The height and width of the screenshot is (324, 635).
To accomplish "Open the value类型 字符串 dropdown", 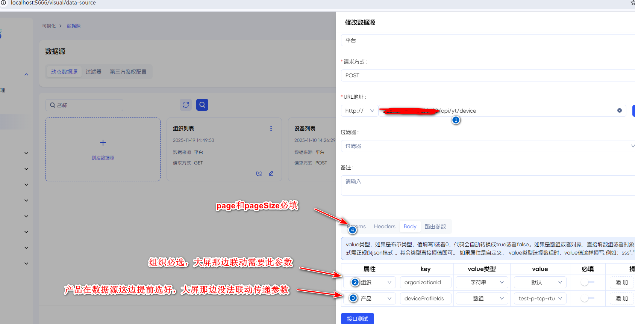I will tap(482, 282).
